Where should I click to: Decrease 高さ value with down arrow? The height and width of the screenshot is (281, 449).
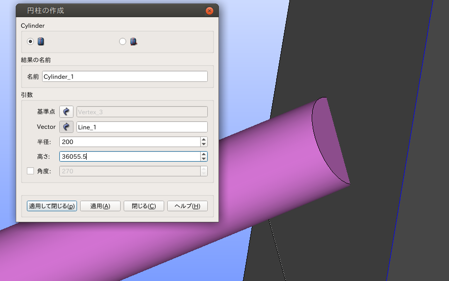pos(204,159)
